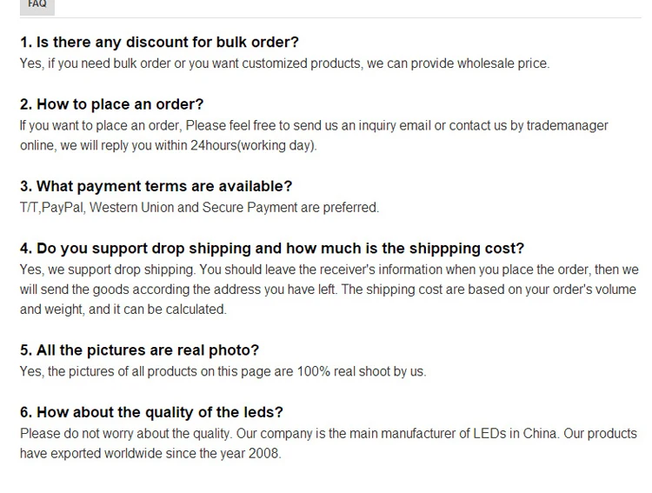Click the line mentioning inquiry email and trademanager

(314, 125)
